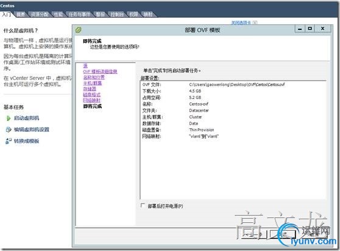Open the 编辑虚拟机设置 task link
The width and height of the screenshot is (340, 251).
[32, 129]
